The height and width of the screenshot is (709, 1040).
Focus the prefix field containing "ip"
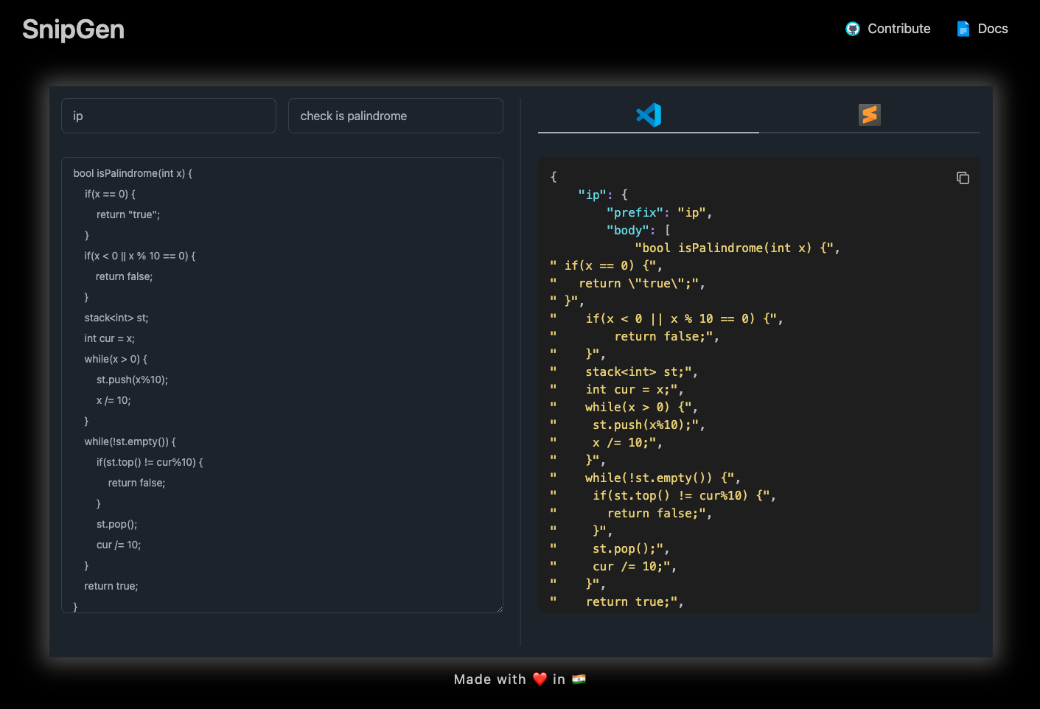pos(169,116)
